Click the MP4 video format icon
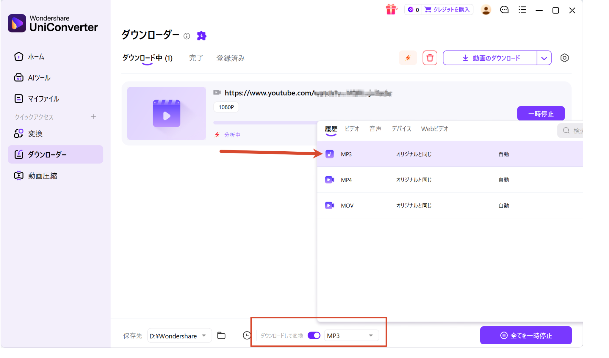The width and height of the screenshot is (609, 358). click(x=329, y=180)
